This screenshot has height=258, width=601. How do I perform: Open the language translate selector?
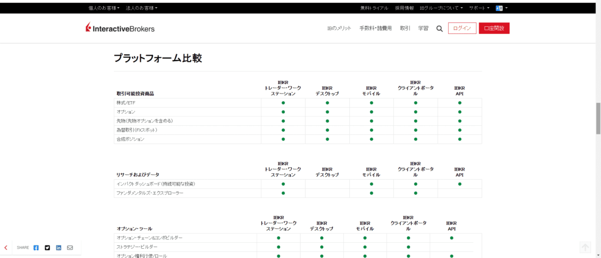coord(501,8)
